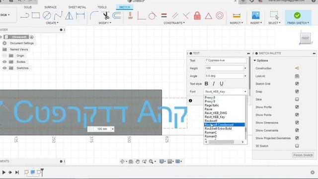Select the Offset tool
Screen dimensions: 318x179
(117, 15)
